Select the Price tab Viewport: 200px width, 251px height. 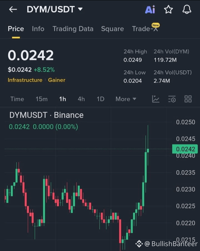coord(16,29)
